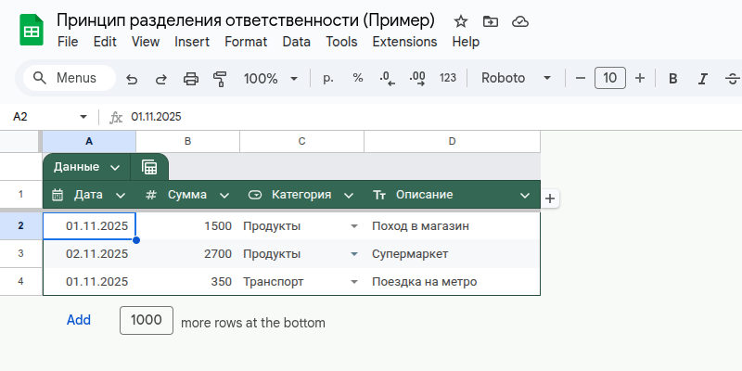The width and height of the screenshot is (742, 371).
Task: Click the document title text
Action: [x=246, y=20]
